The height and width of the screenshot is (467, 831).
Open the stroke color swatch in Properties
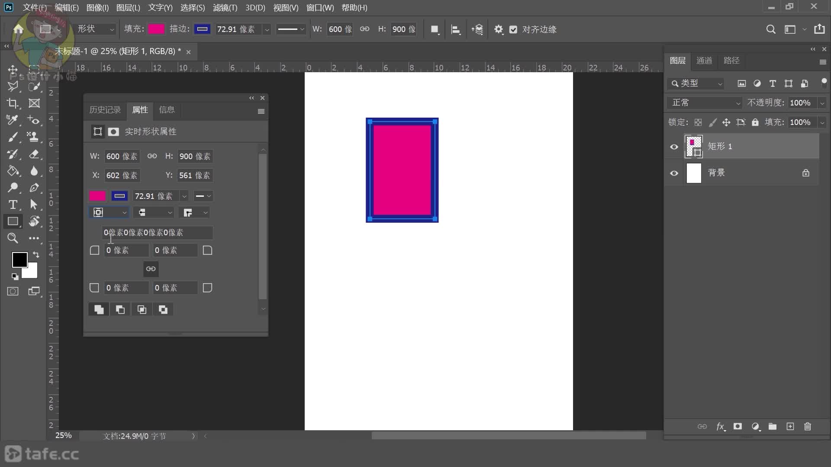pyautogui.click(x=119, y=196)
